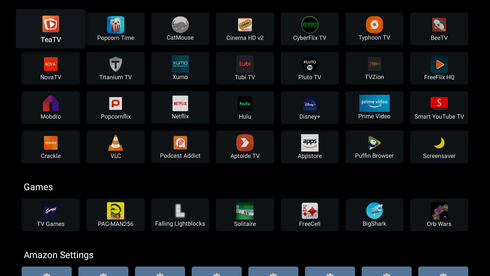
Task: Open Netflix app
Action: tap(180, 108)
